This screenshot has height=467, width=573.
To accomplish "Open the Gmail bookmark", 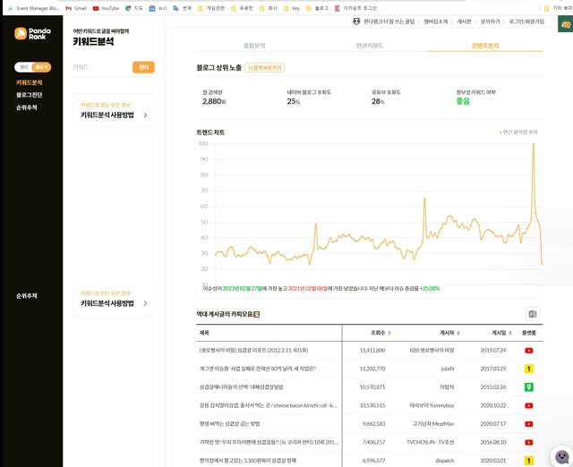I will pyautogui.click(x=76, y=8).
